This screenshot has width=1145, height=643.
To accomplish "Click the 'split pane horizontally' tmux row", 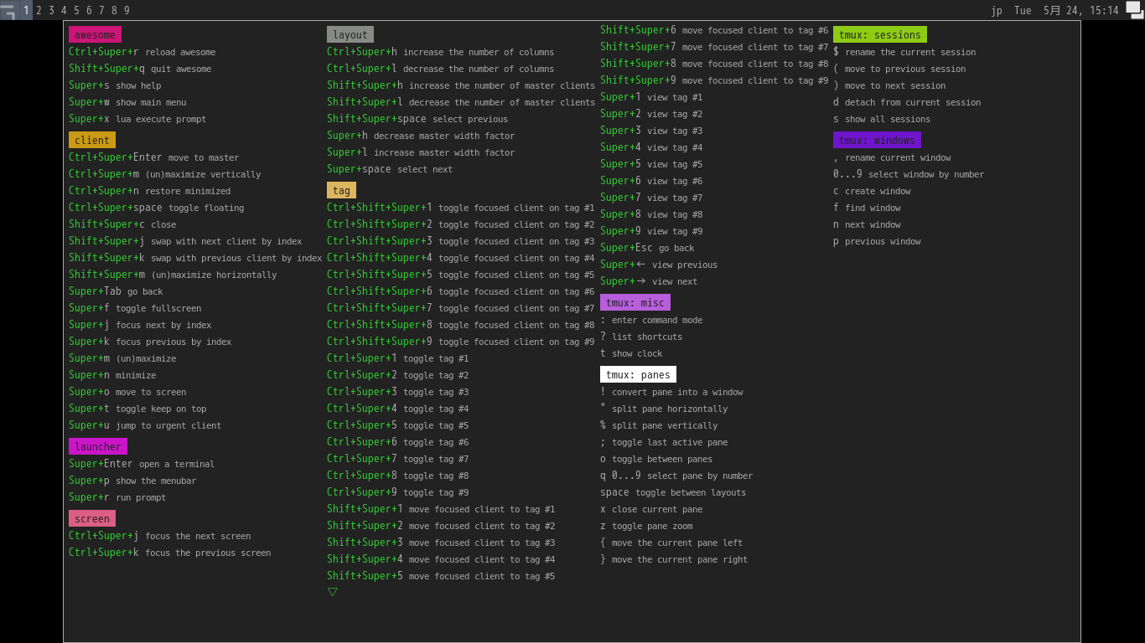I will [x=664, y=409].
